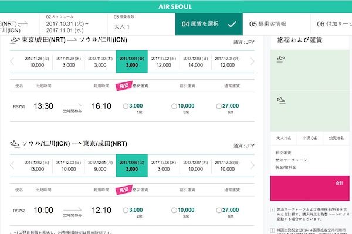Click arrival time 12:10
This screenshot has height=234, width=352.
[x=101, y=210]
